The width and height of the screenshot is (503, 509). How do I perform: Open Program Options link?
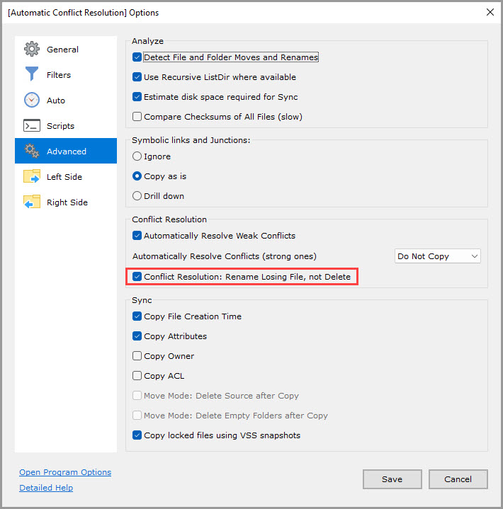(65, 472)
